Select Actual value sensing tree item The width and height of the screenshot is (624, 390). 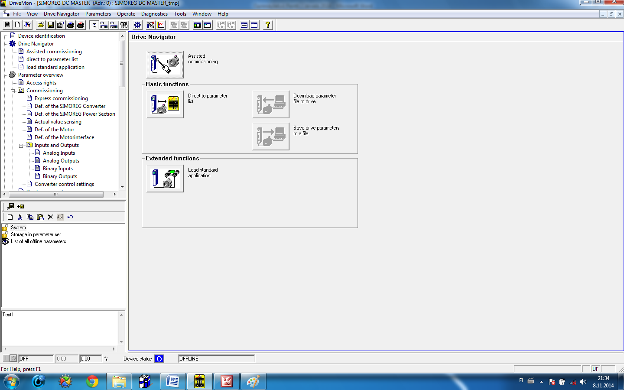(x=58, y=122)
